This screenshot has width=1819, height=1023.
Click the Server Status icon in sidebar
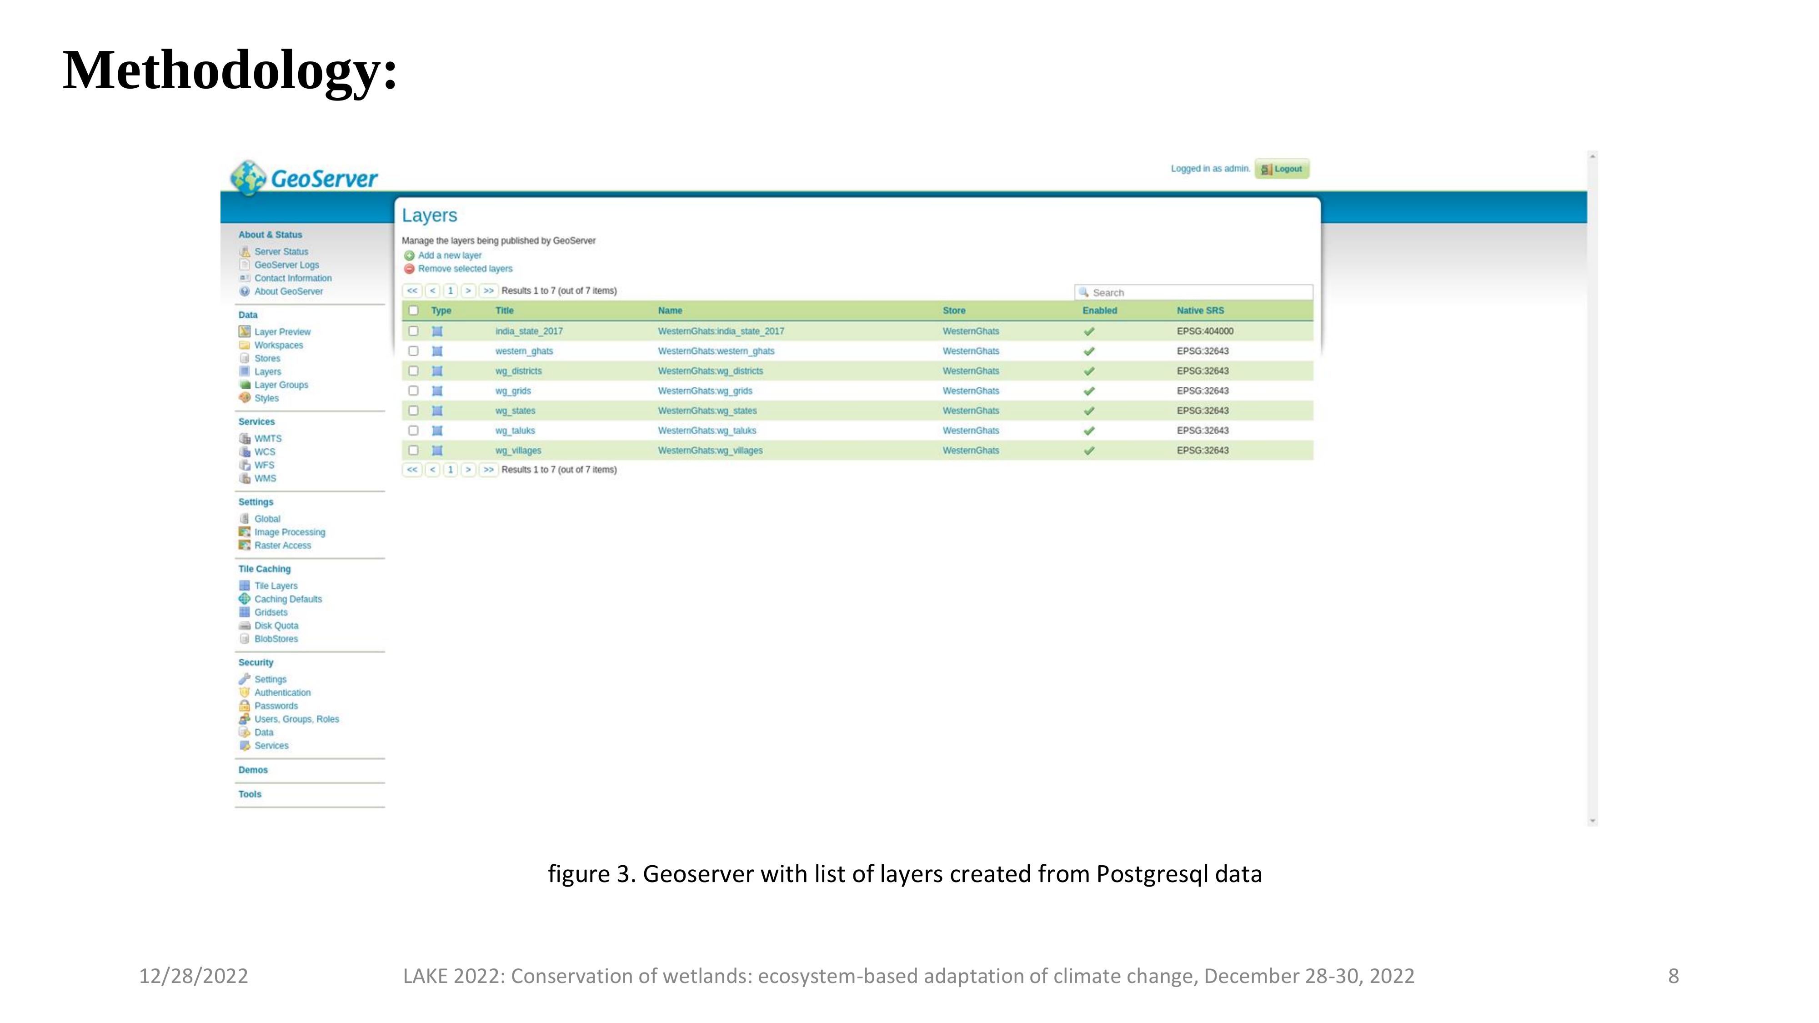244,251
